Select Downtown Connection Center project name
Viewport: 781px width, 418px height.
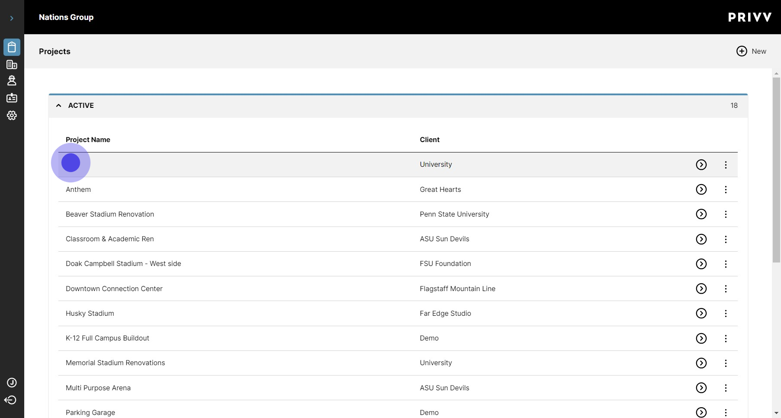point(114,288)
